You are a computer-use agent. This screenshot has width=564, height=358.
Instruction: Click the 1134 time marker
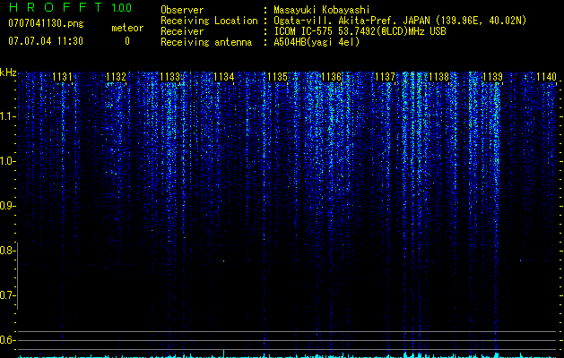[x=224, y=77]
